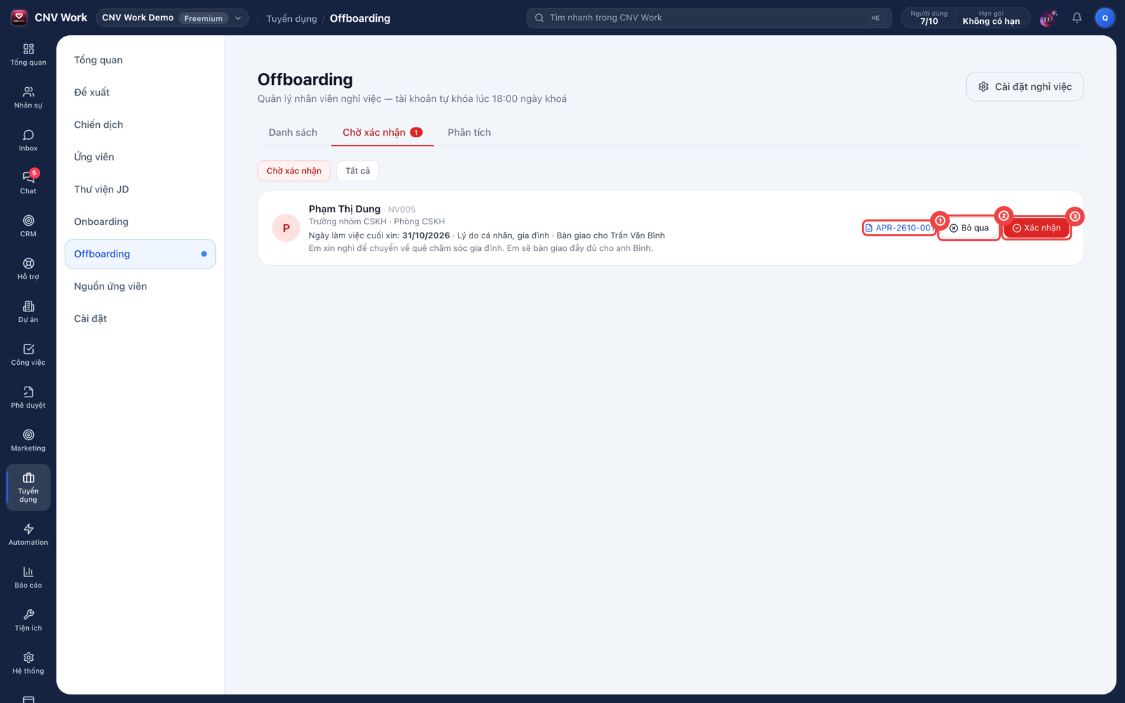Open the user avatar Q menu
1125x703 pixels.
point(1105,18)
